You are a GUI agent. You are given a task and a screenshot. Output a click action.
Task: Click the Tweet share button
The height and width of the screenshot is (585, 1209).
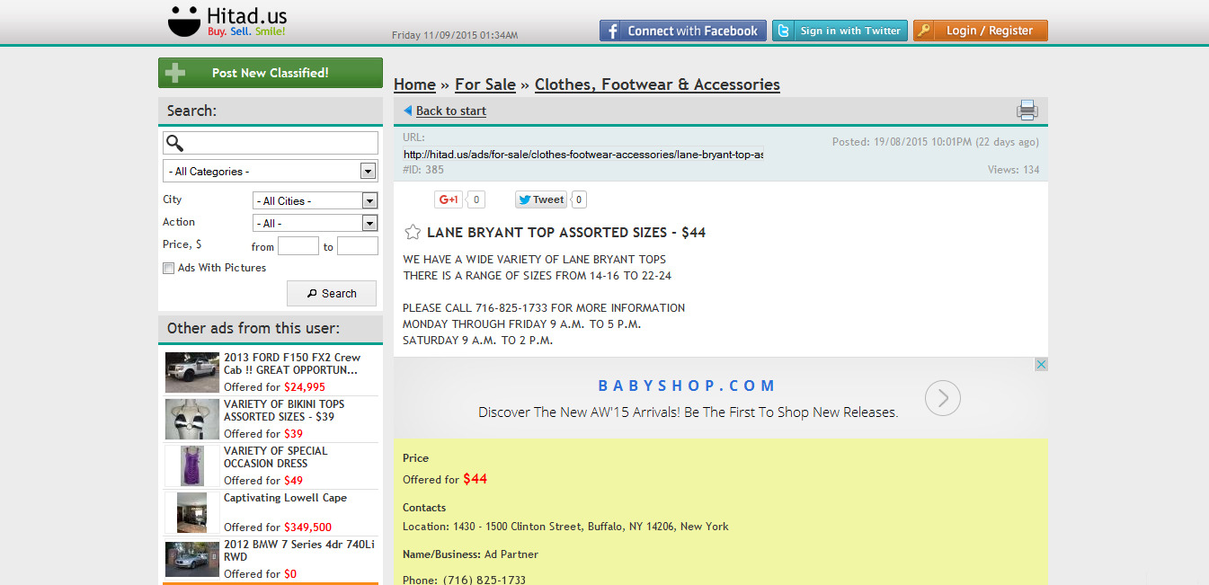click(x=541, y=199)
